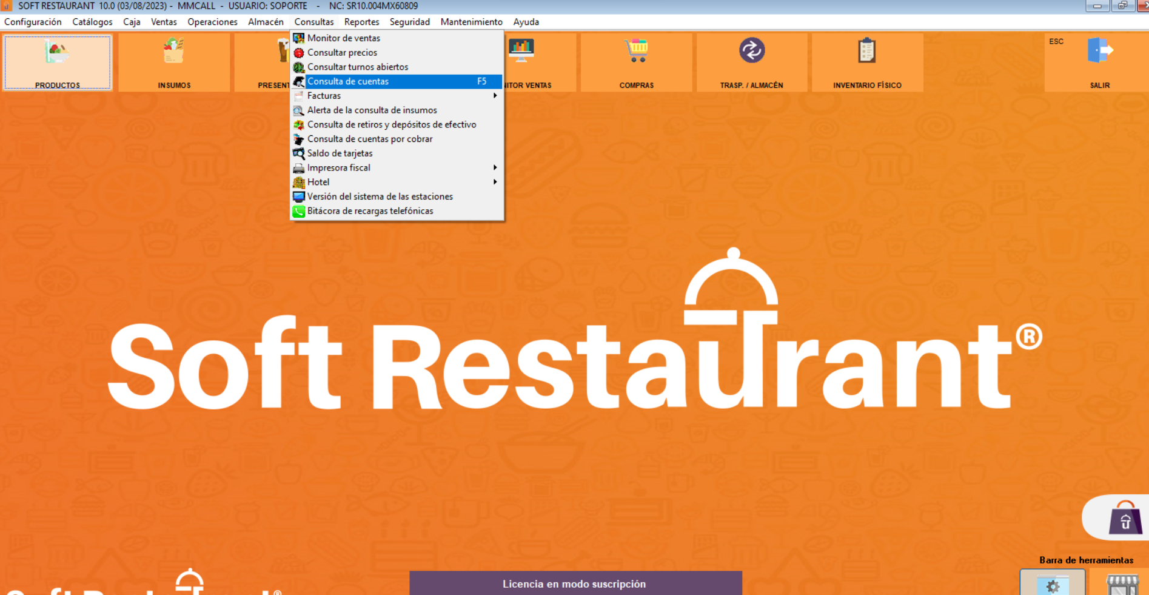Click the Insumos grocery bag icon
This screenshot has height=595, width=1149.
coord(174,52)
